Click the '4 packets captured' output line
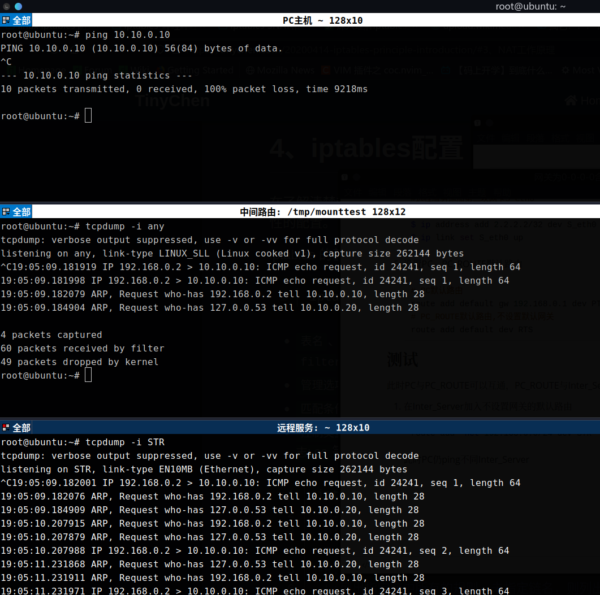 coord(51,335)
